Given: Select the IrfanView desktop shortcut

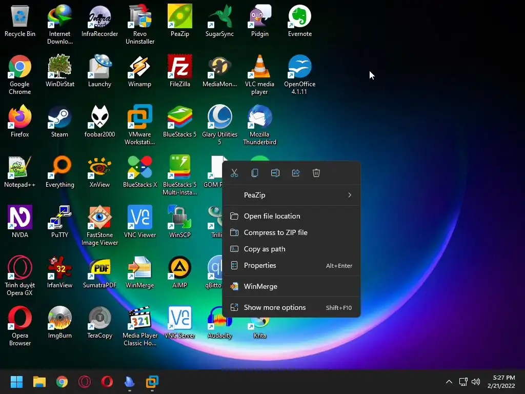Looking at the screenshot, I should 59,272.
